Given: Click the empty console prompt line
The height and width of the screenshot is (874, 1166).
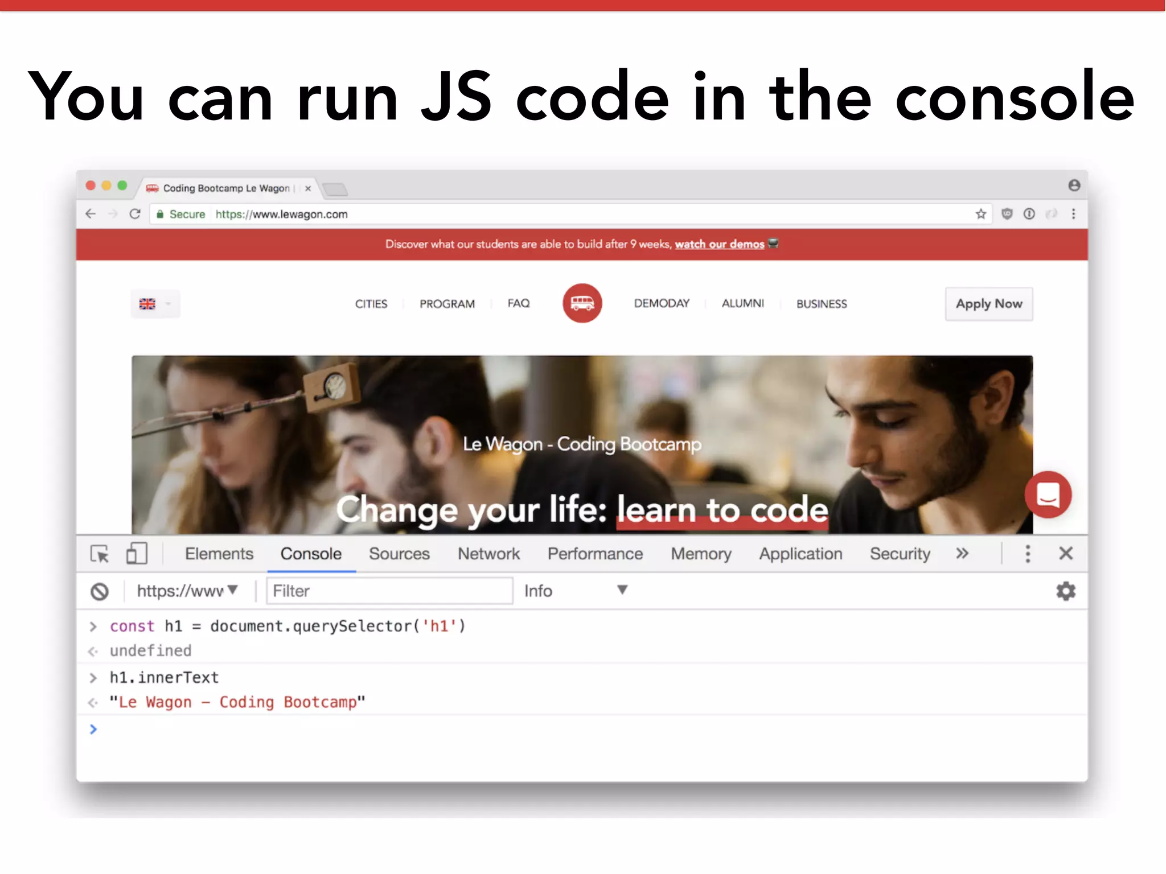Looking at the screenshot, I should click(582, 729).
